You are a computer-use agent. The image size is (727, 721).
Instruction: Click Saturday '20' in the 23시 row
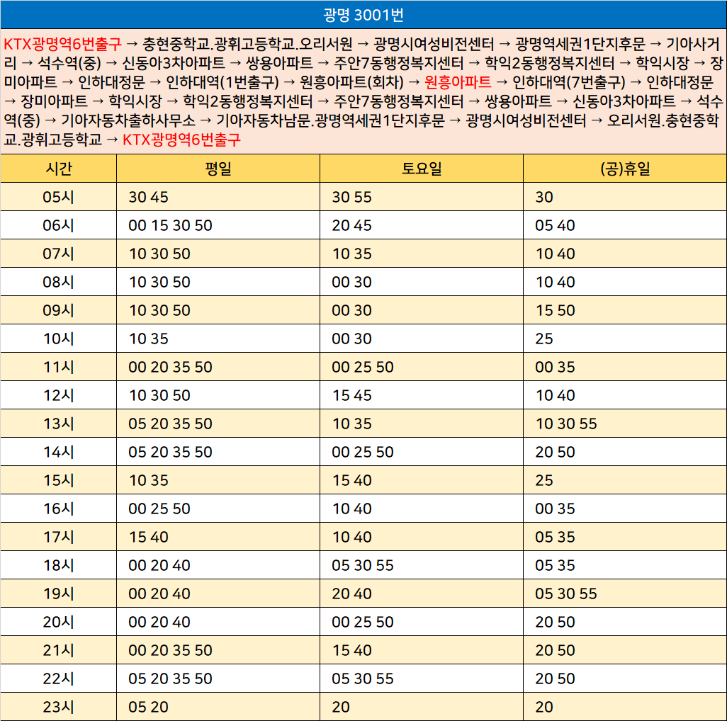341,707
